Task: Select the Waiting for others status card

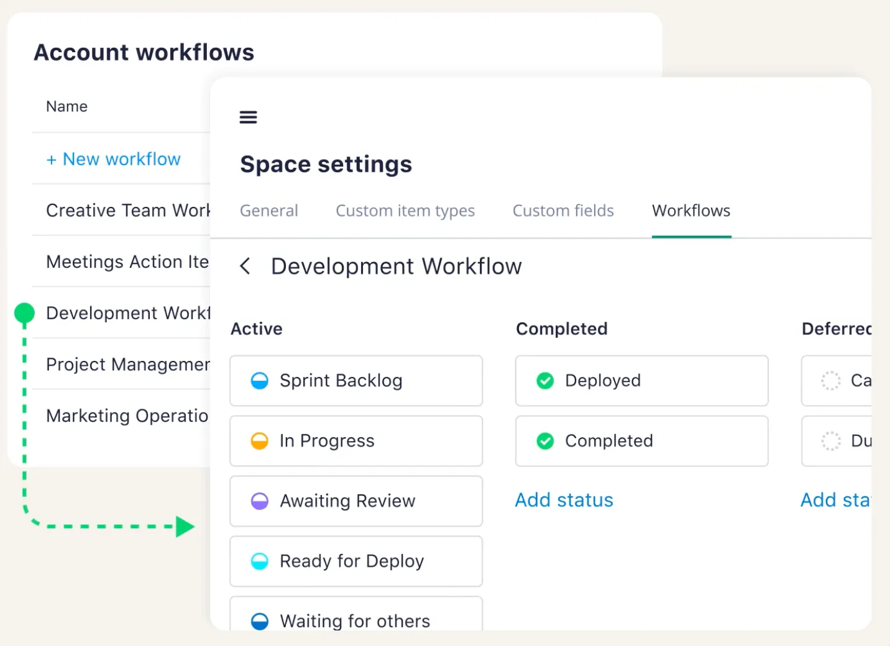Action: click(356, 614)
